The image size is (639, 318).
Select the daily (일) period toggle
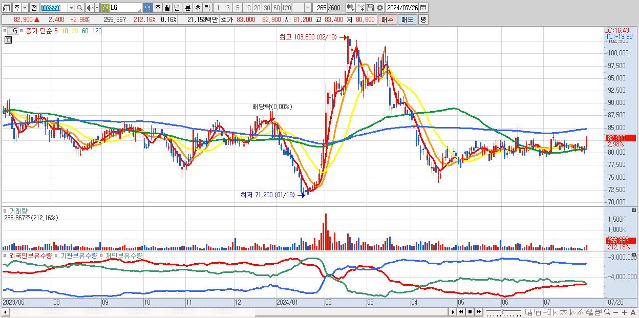(x=148, y=8)
